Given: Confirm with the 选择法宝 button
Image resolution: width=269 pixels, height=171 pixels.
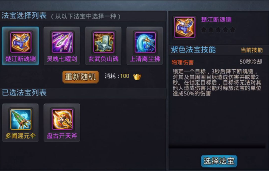Looking at the screenshot, I should 219,161.
